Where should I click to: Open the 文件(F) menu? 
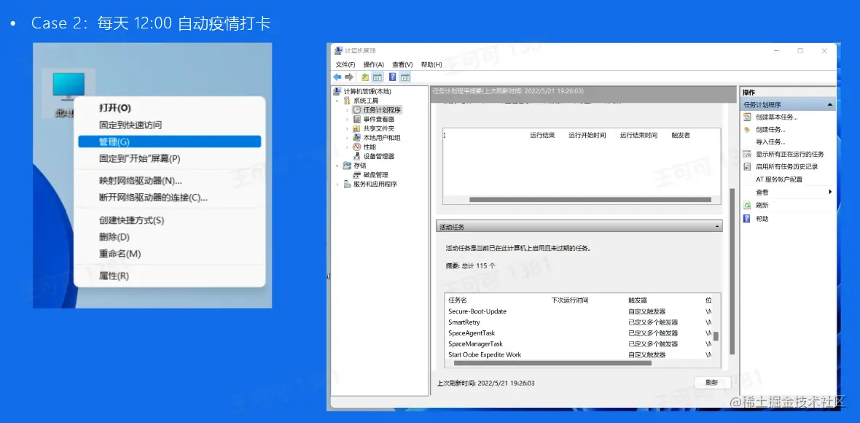tap(345, 64)
